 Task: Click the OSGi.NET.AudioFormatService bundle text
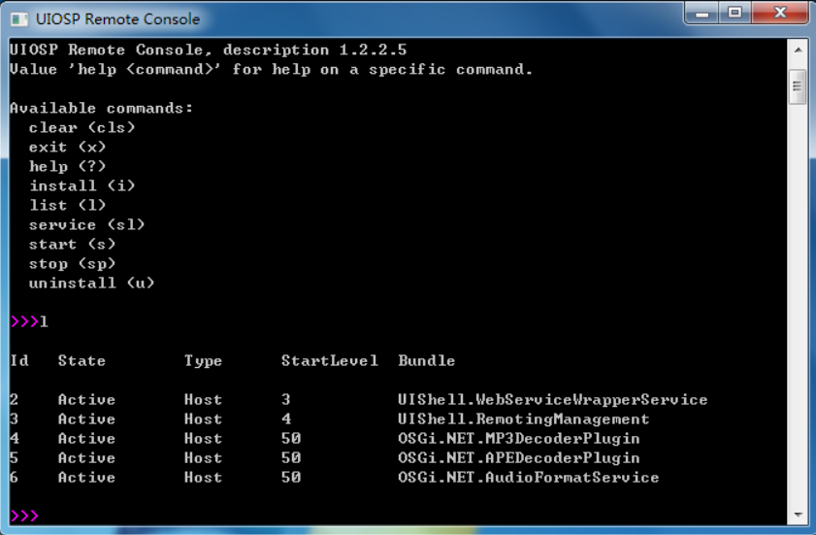(528, 477)
